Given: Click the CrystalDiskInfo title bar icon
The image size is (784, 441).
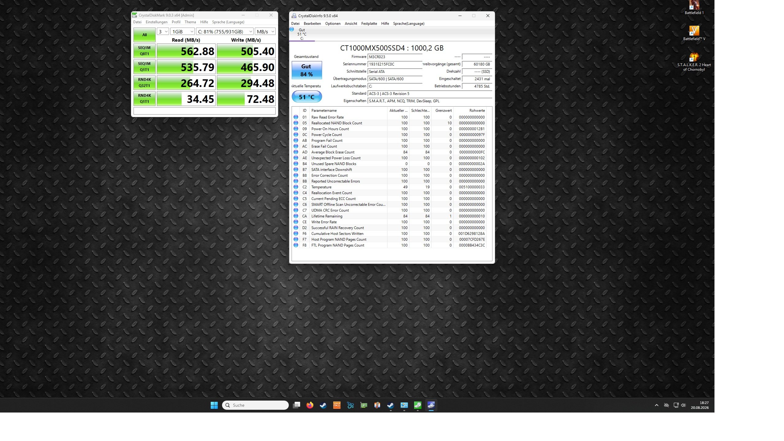Looking at the screenshot, I should [x=294, y=16].
